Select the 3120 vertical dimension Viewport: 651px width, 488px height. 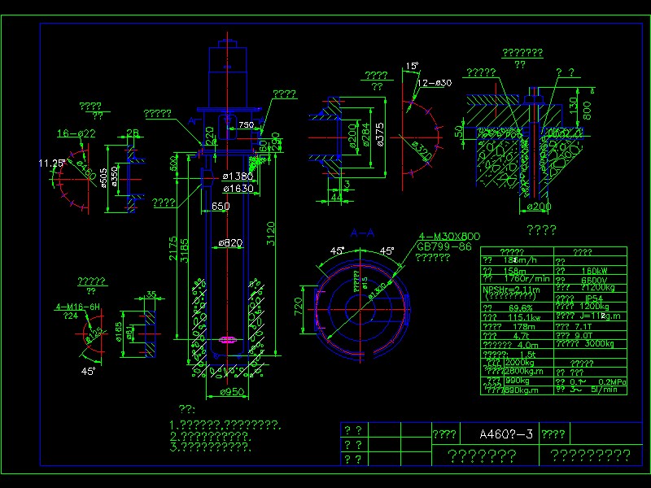click(270, 233)
